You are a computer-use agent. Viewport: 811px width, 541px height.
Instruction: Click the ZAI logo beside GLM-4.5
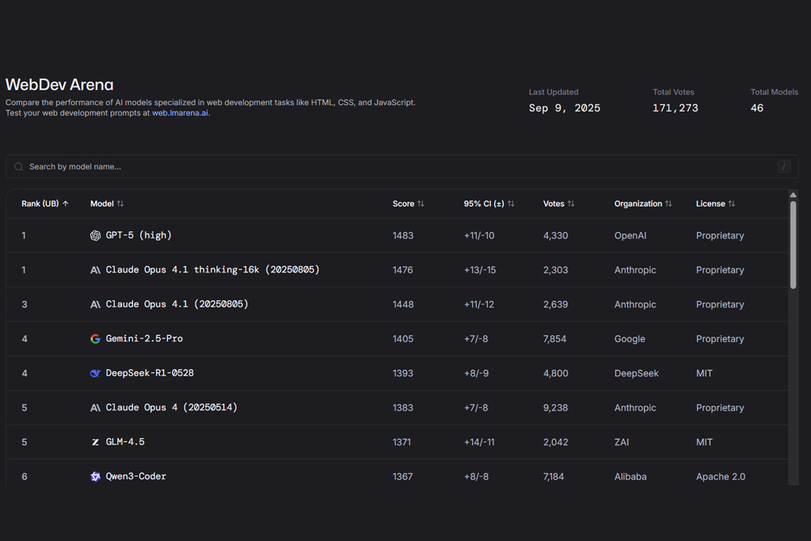coord(95,442)
